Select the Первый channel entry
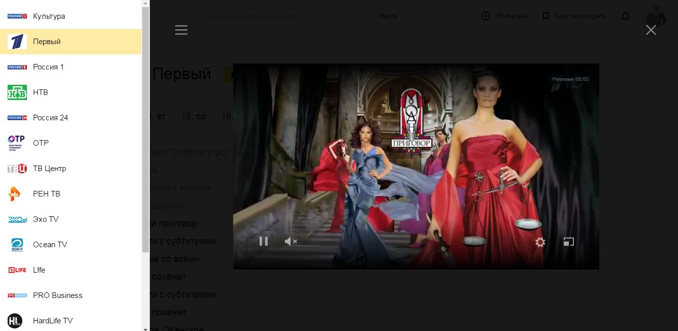The image size is (678, 331). point(71,42)
